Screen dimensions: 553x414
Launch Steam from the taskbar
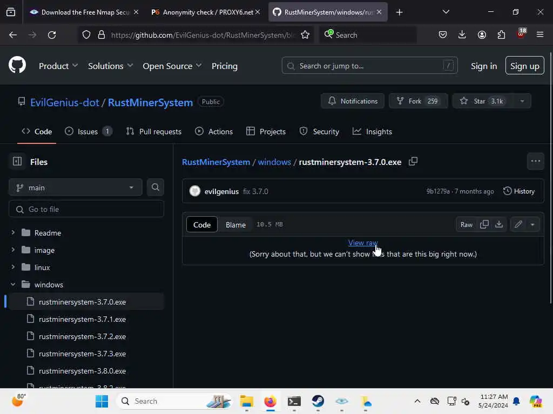point(318,401)
